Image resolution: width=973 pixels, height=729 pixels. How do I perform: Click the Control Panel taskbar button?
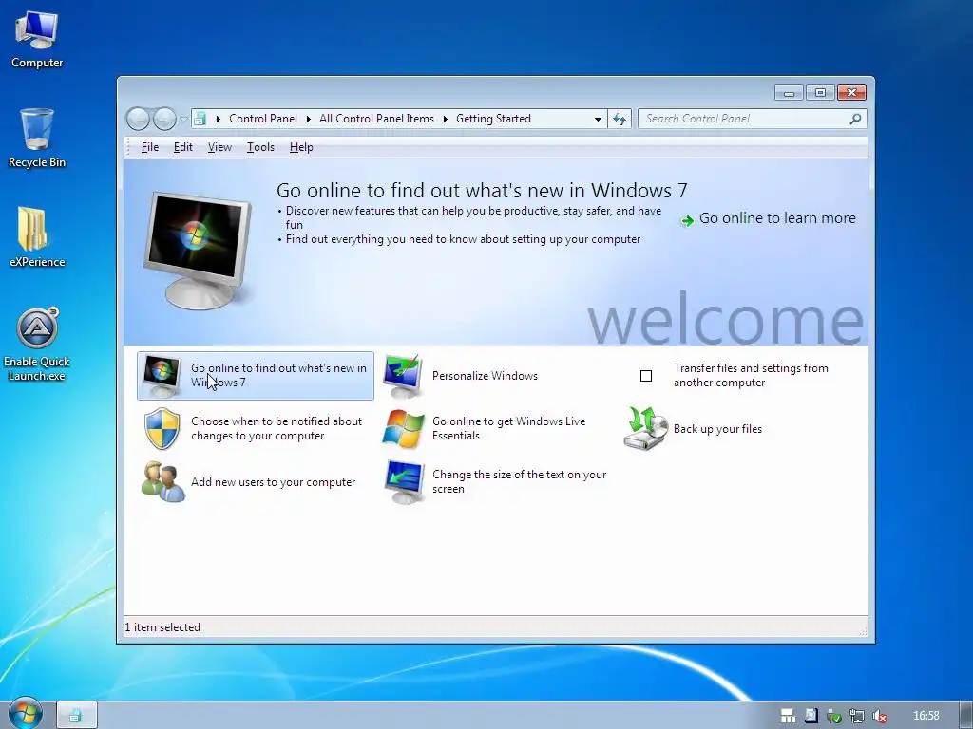77,716
